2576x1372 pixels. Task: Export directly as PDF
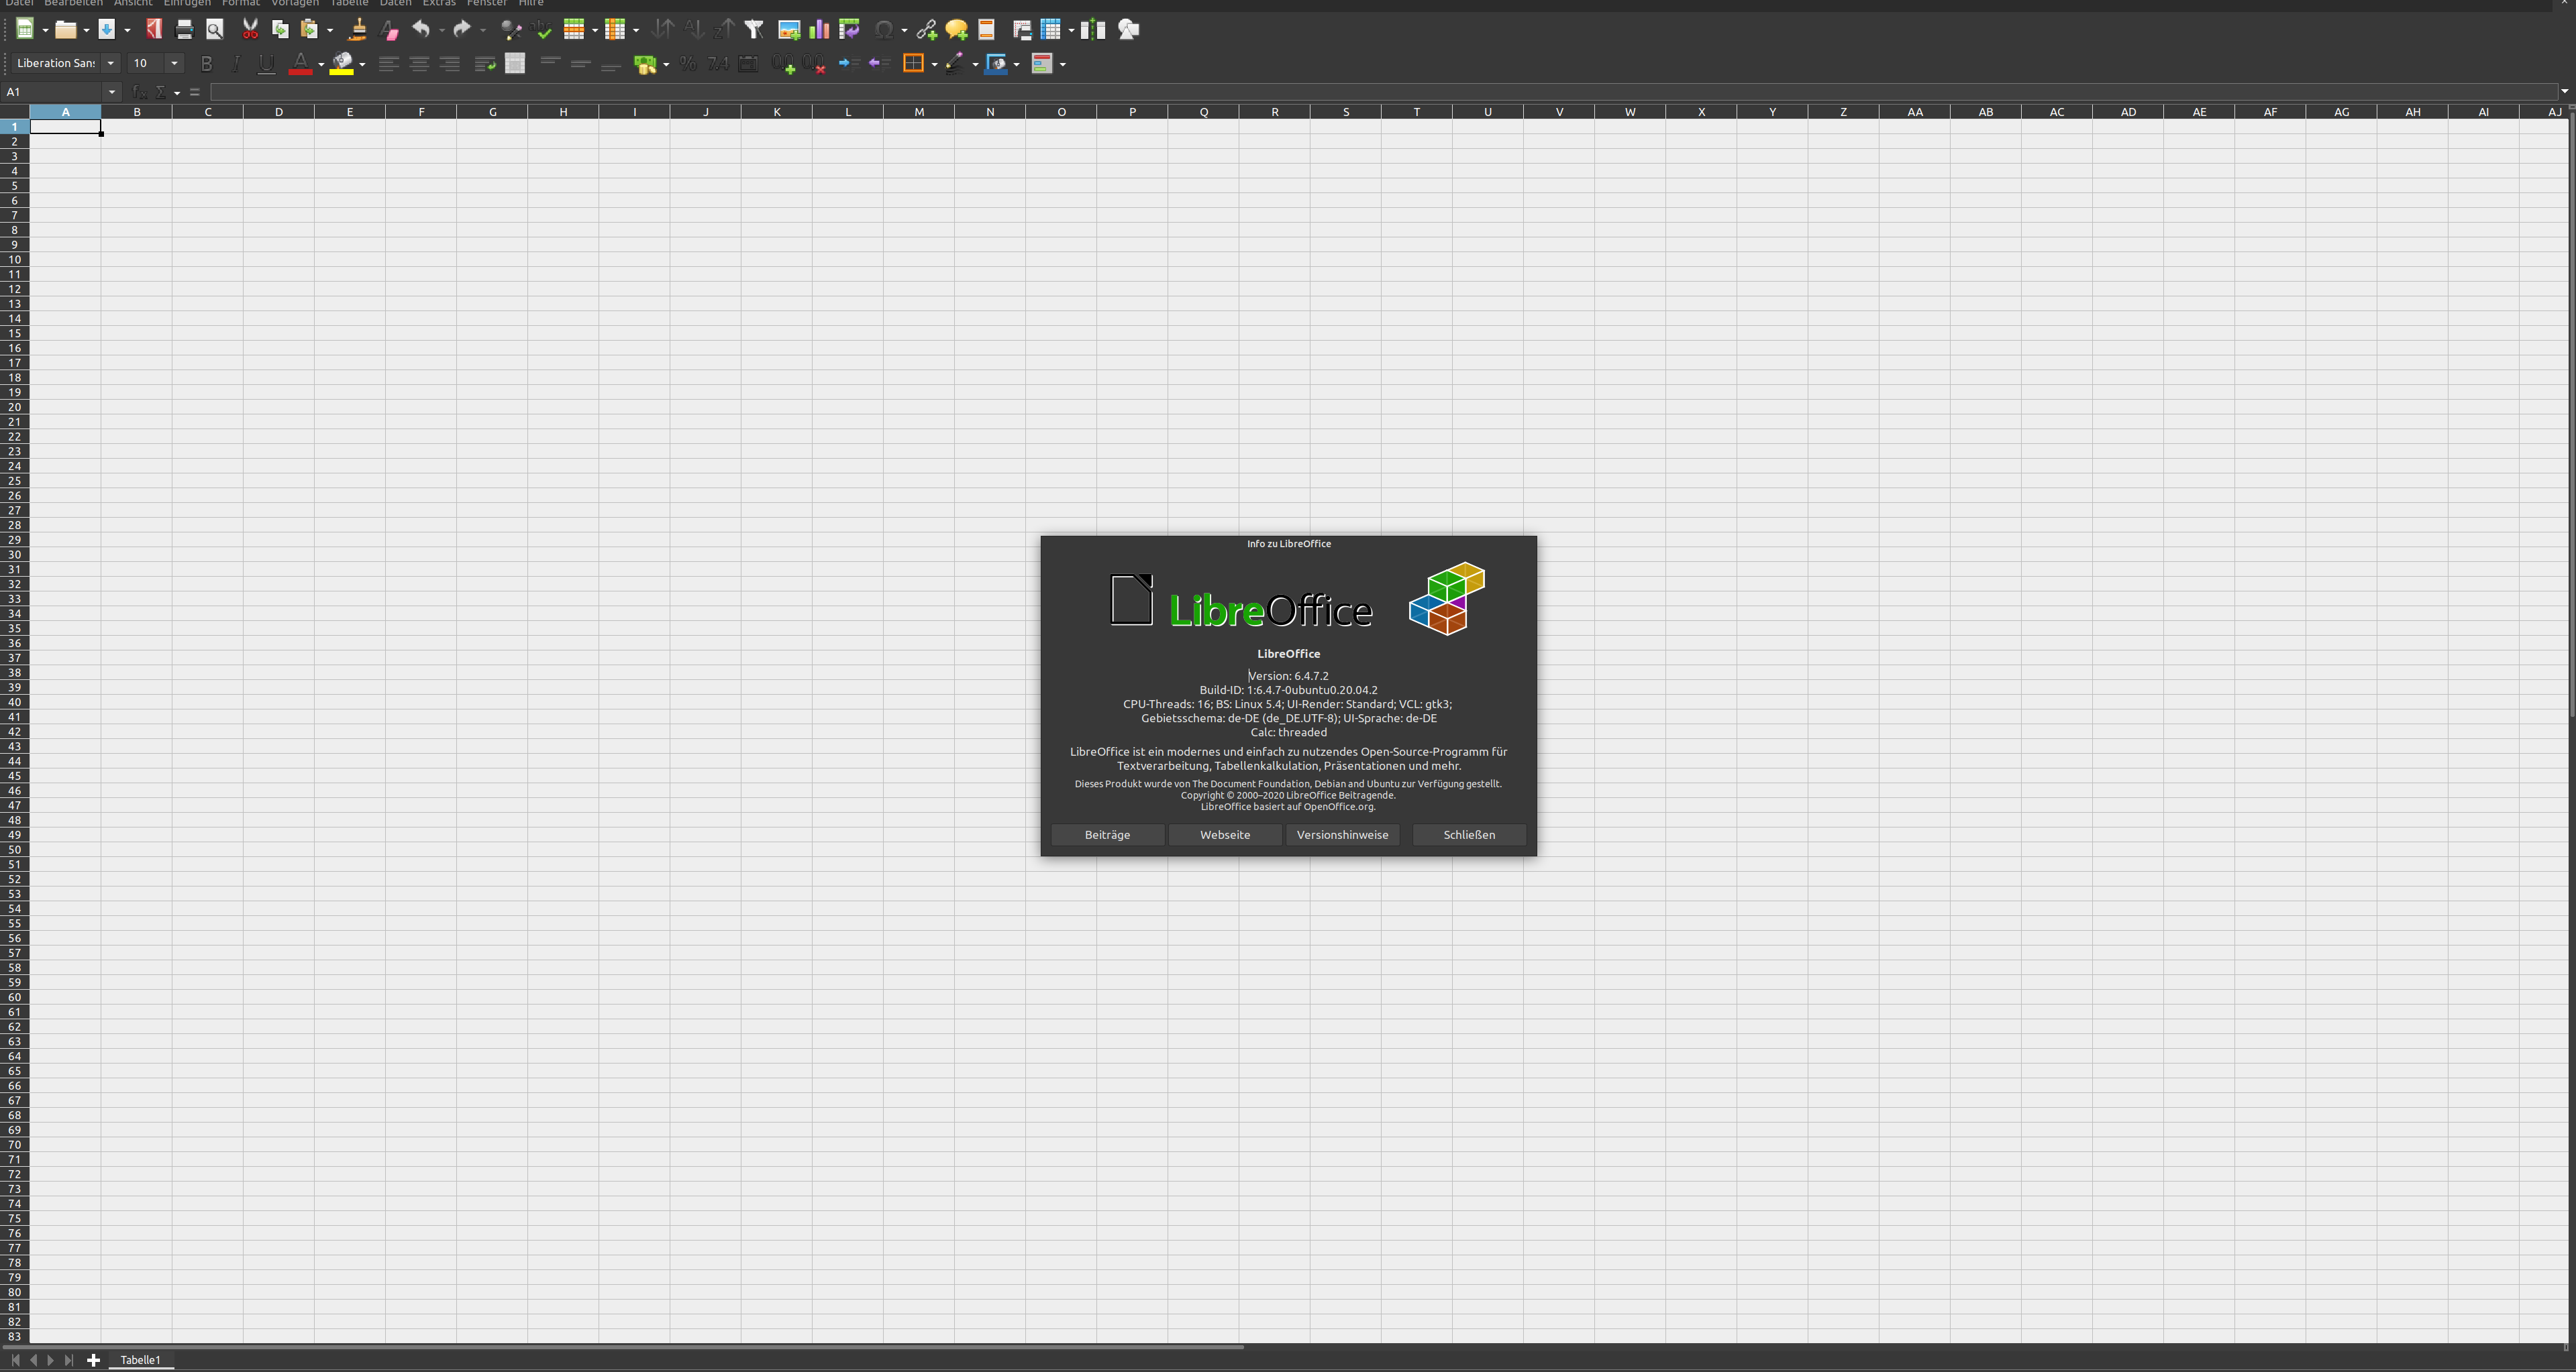tap(153, 29)
